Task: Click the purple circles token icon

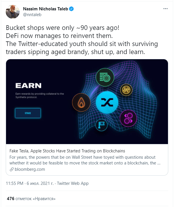Action: click(x=129, y=118)
